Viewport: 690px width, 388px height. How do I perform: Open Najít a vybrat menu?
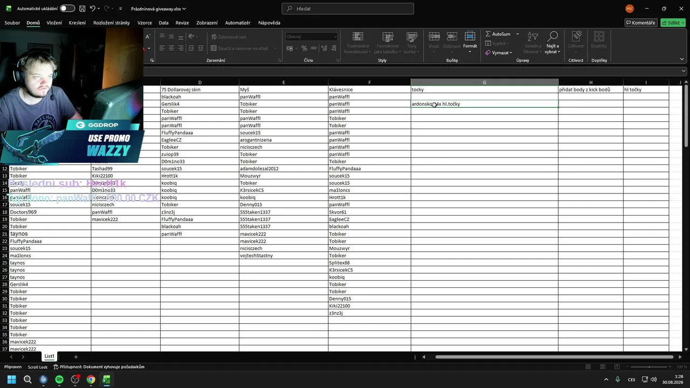pyautogui.click(x=552, y=43)
